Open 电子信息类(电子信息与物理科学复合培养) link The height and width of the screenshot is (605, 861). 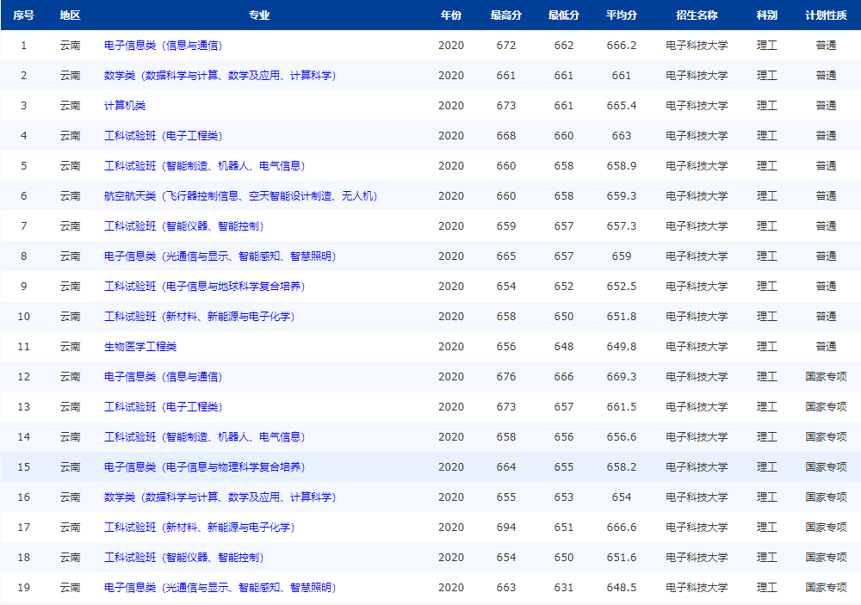coord(204,467)
